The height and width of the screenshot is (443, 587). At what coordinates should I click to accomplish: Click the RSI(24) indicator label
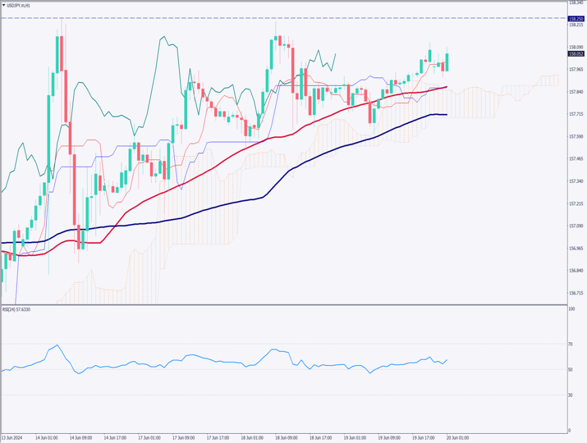15,309
